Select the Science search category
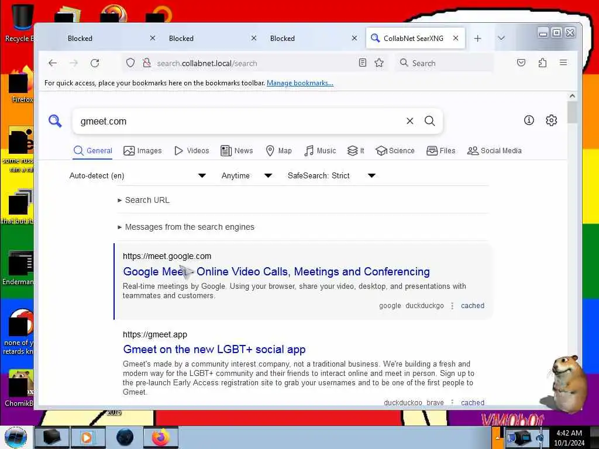The image size is (599, 449). click(x=395, y=151)
